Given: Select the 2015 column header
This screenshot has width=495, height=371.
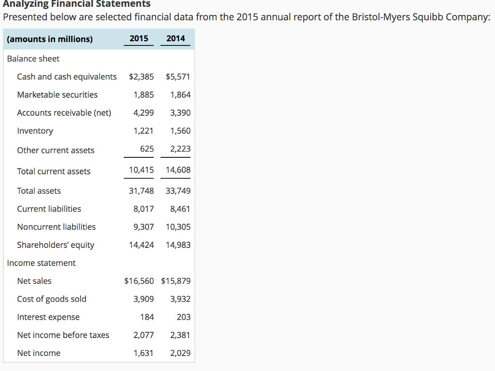Looking at the screenshot, I should [x=139, y=39].
